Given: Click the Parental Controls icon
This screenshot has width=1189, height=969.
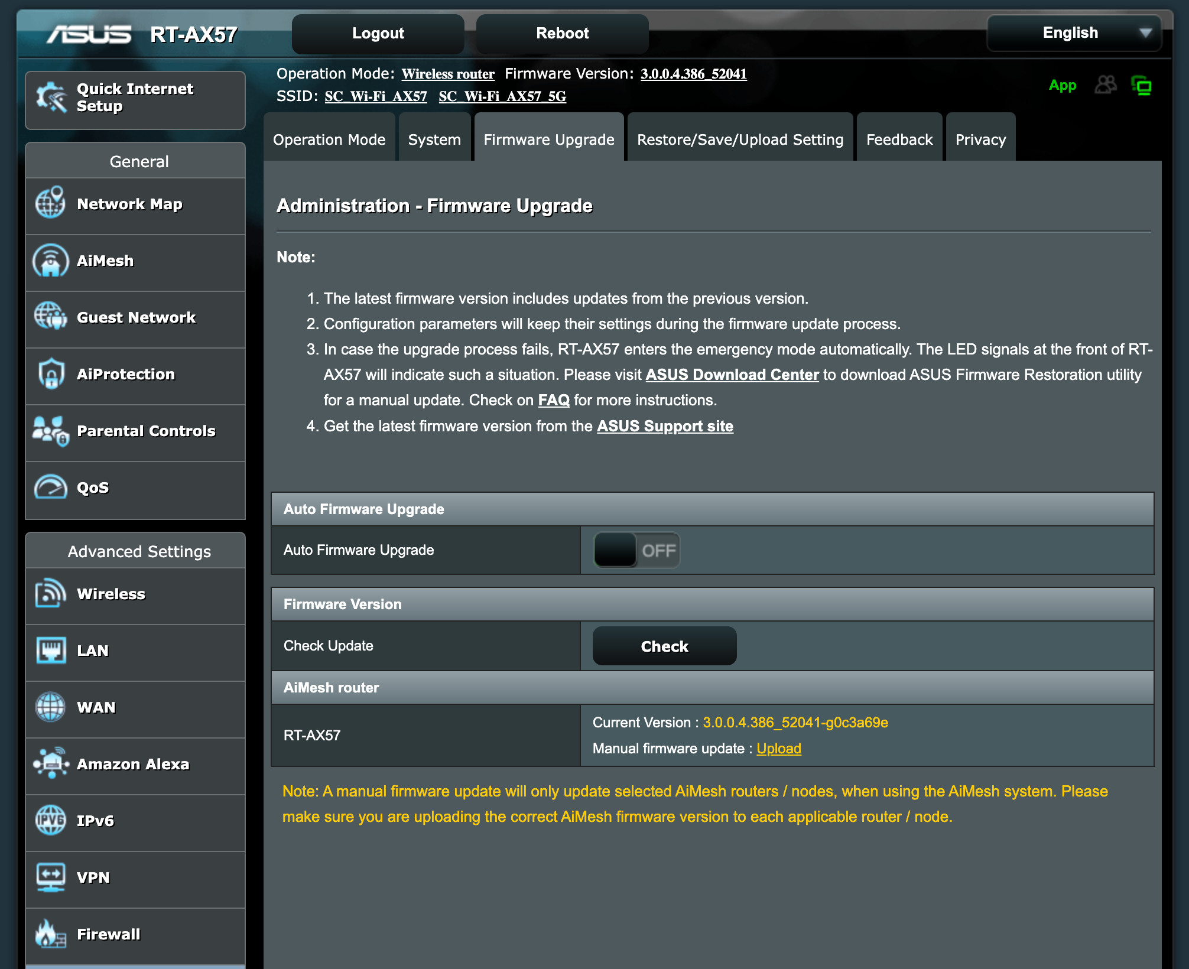Looking at the screenshot, I should [51, 432].
